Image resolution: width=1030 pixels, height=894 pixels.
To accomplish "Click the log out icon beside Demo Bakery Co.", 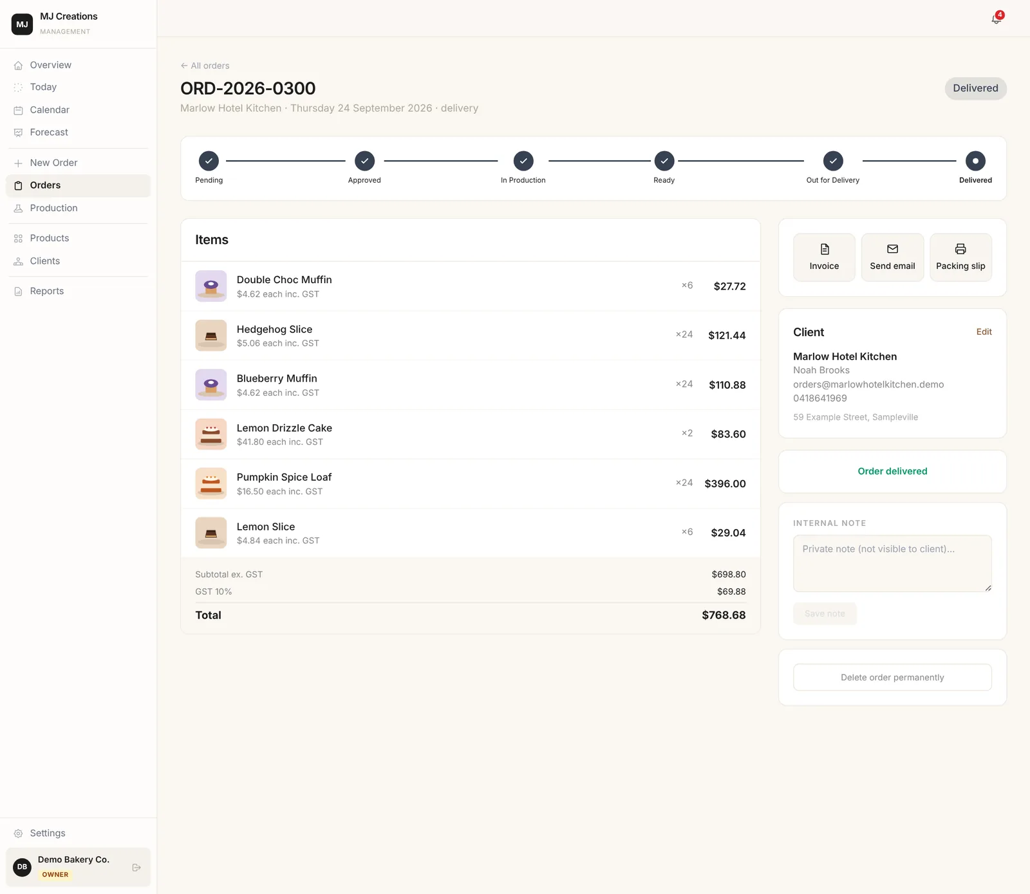I will pyautogui.click(x=136, y=867).
